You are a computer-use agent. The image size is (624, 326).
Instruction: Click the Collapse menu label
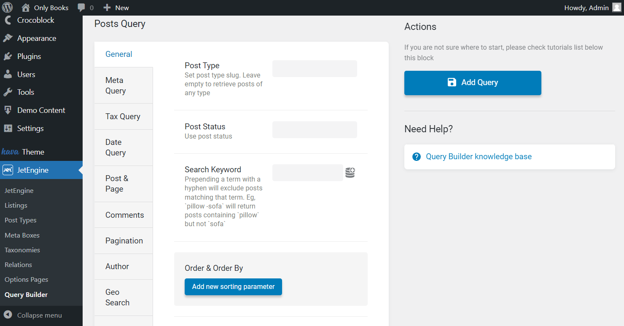[x=40, y=315]
